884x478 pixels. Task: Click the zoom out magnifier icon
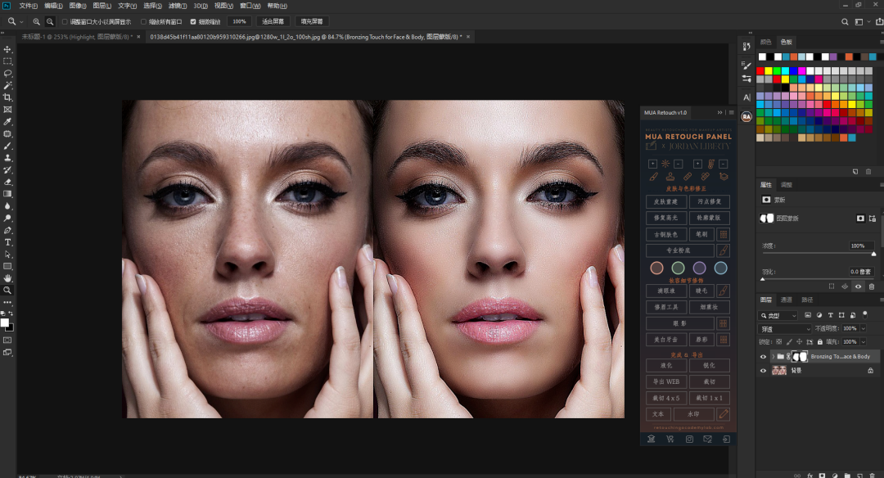pos(50,21)
